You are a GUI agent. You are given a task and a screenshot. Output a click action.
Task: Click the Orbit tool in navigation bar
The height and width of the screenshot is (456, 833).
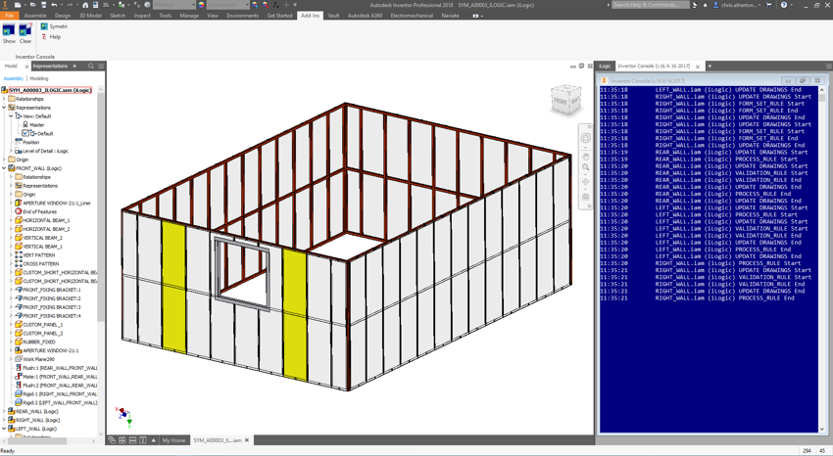click(585, 182)
